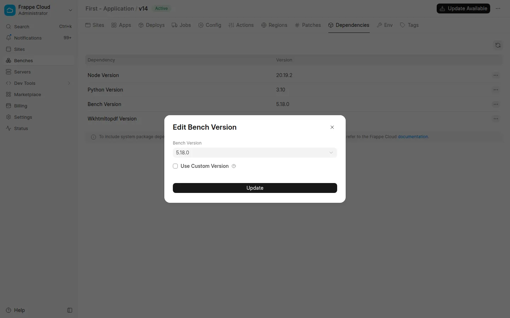Click the Dependency column header

[101, 60]
